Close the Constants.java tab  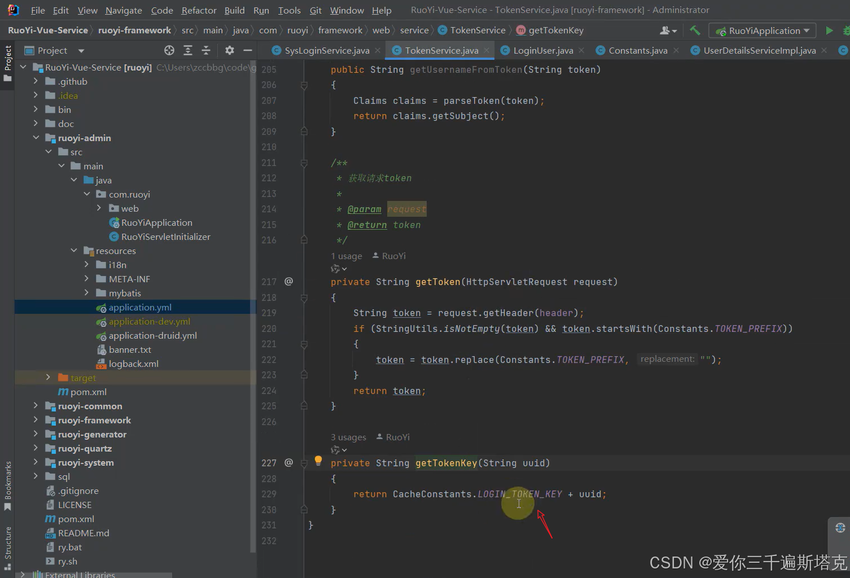[x=676, y=51]
